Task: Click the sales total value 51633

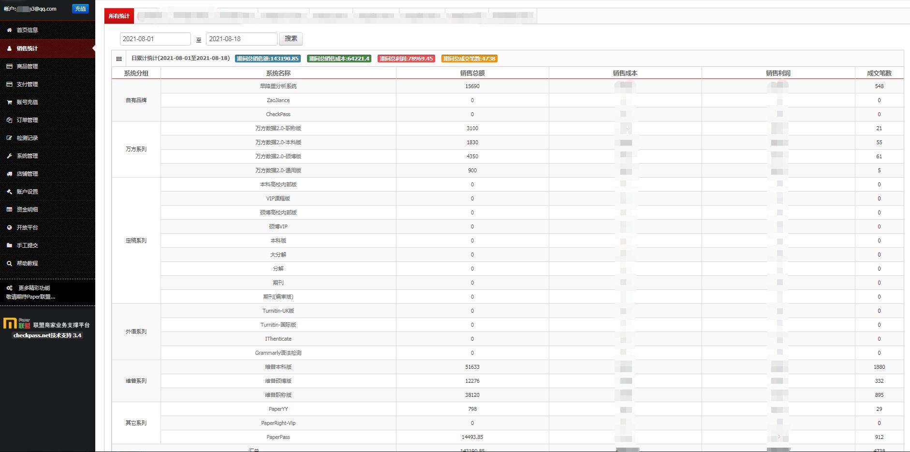Action: [x=472, y=367]
